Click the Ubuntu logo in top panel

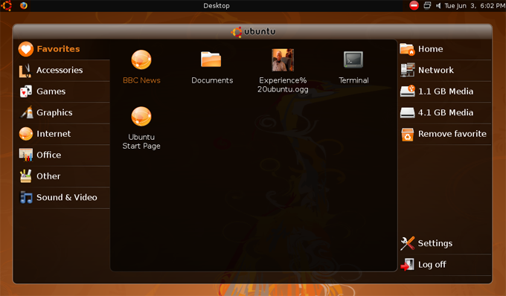point(7,5)
